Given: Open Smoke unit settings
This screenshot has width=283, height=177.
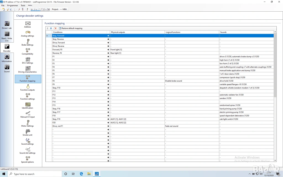Looking at the screenshot, I should [x=28, y=132].
